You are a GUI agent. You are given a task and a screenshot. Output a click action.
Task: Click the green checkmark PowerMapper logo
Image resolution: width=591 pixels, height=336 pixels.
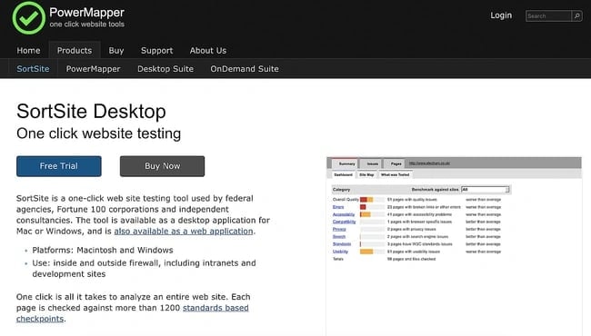[x=29, y=18]
